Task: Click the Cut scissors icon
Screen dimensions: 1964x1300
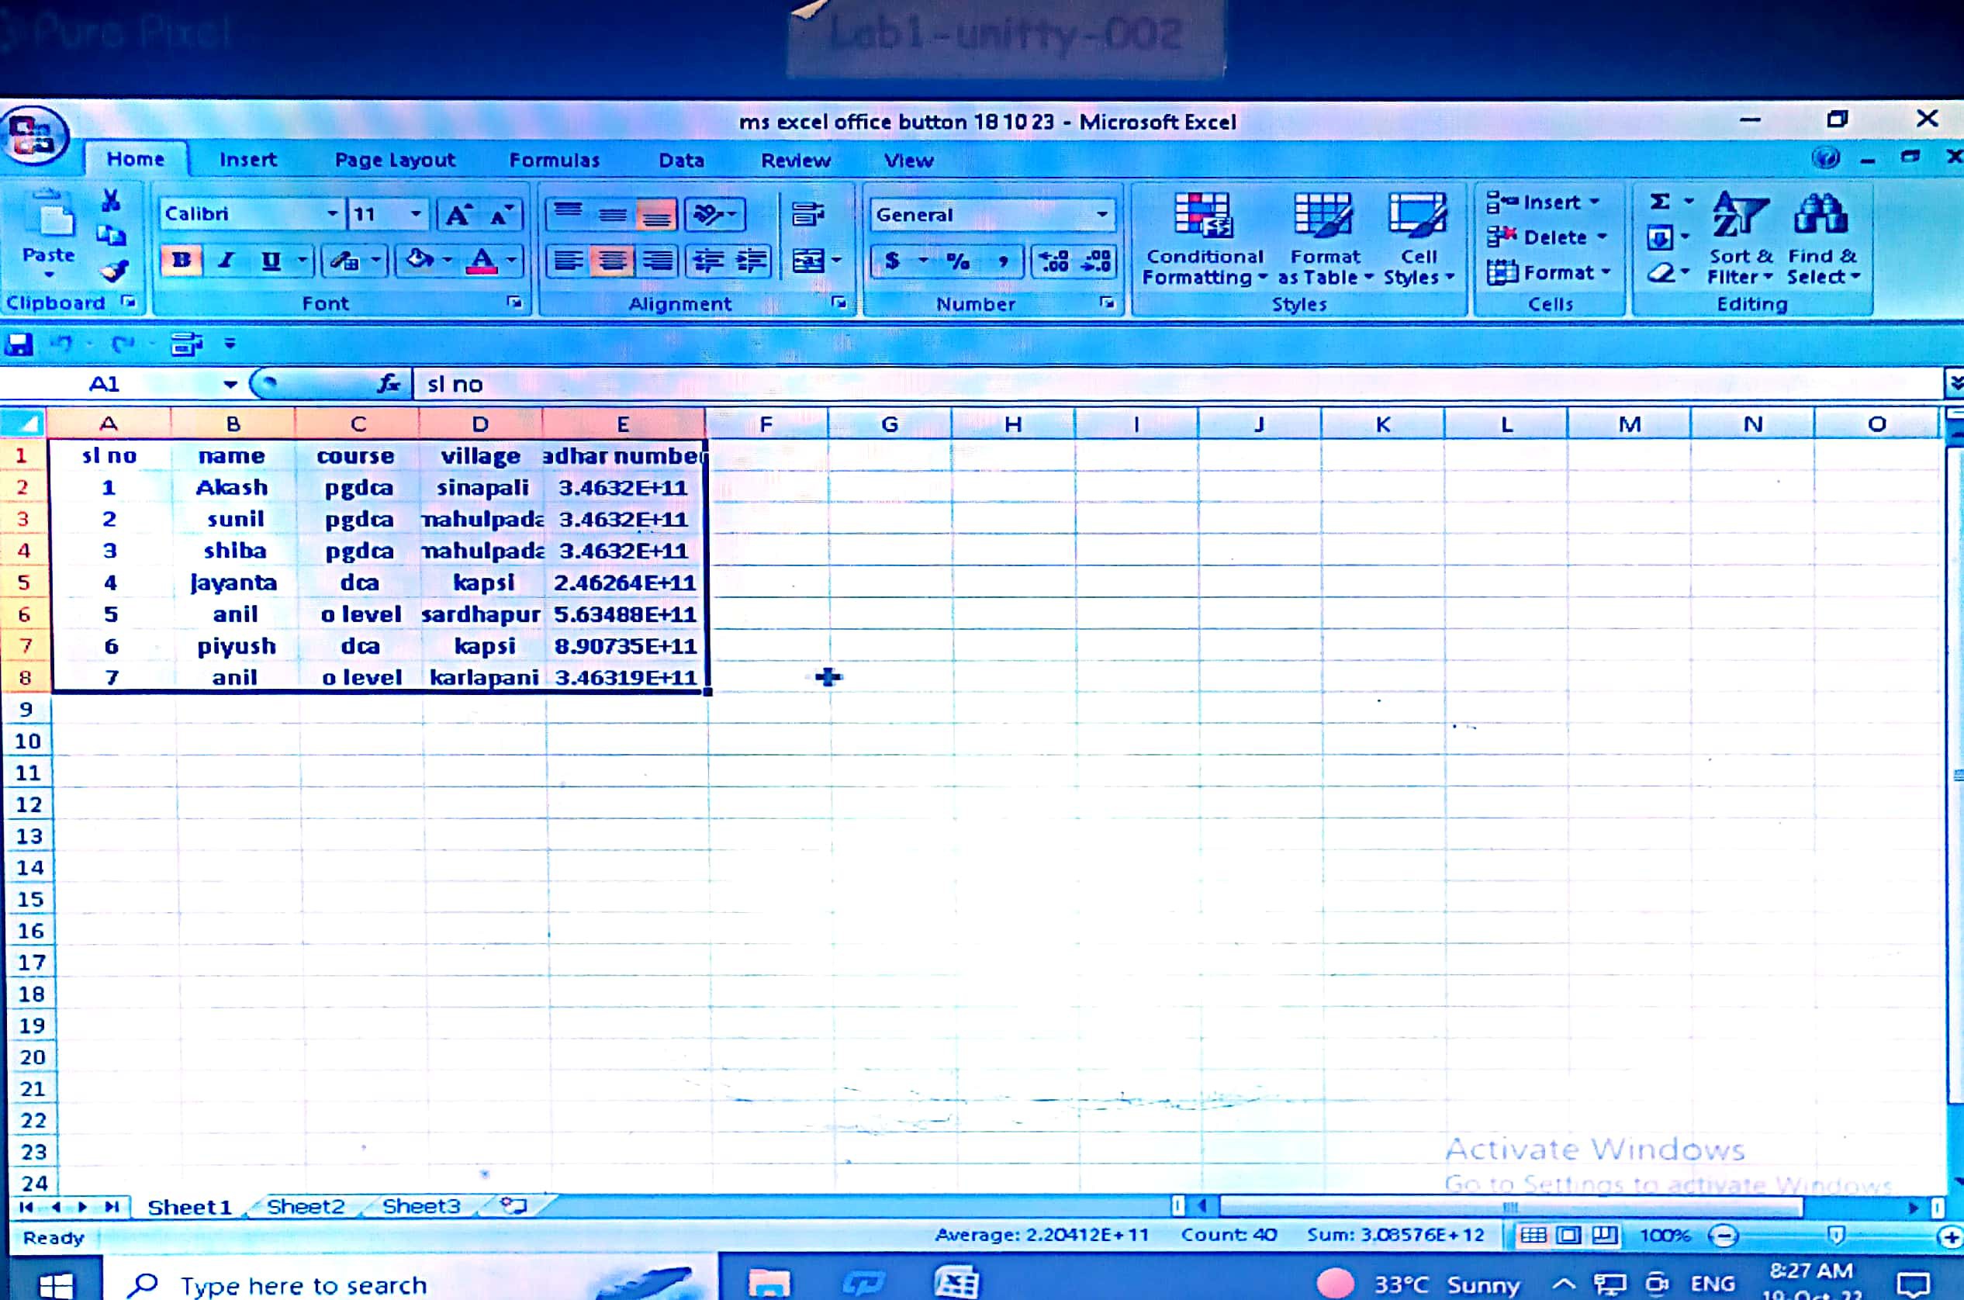Action: click(x=110, y=201)
